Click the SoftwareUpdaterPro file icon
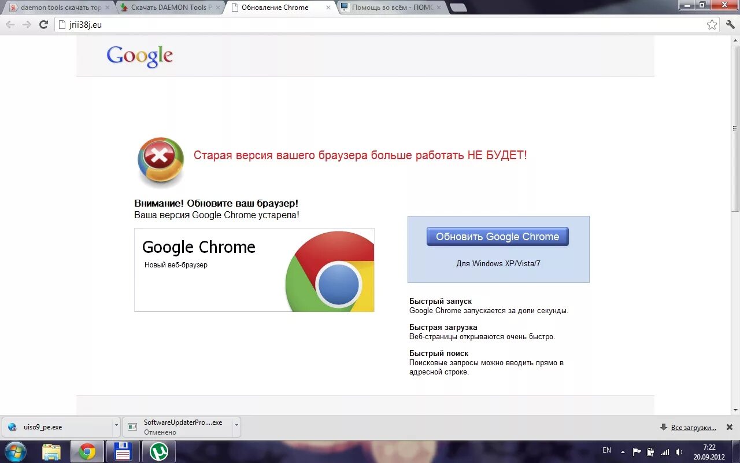Viewport: 740px width, 463px height. point(133,427)
